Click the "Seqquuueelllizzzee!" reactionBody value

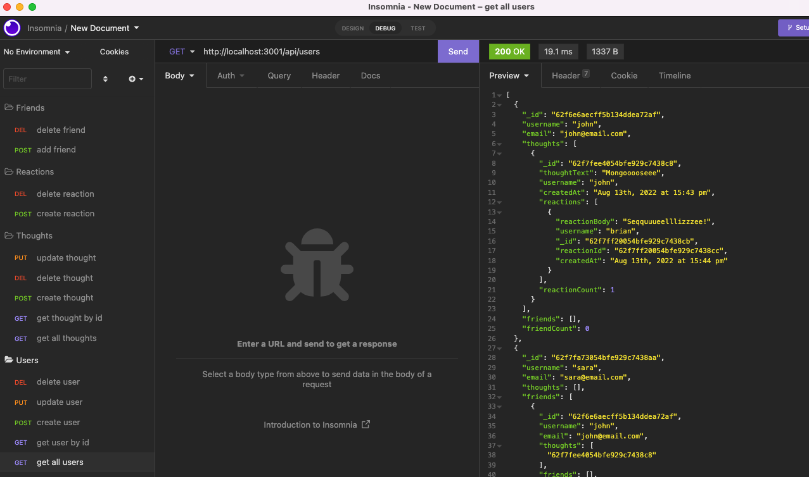[668, 221]
